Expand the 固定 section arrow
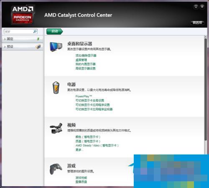The image size is (209, 188). pos(5,39)
